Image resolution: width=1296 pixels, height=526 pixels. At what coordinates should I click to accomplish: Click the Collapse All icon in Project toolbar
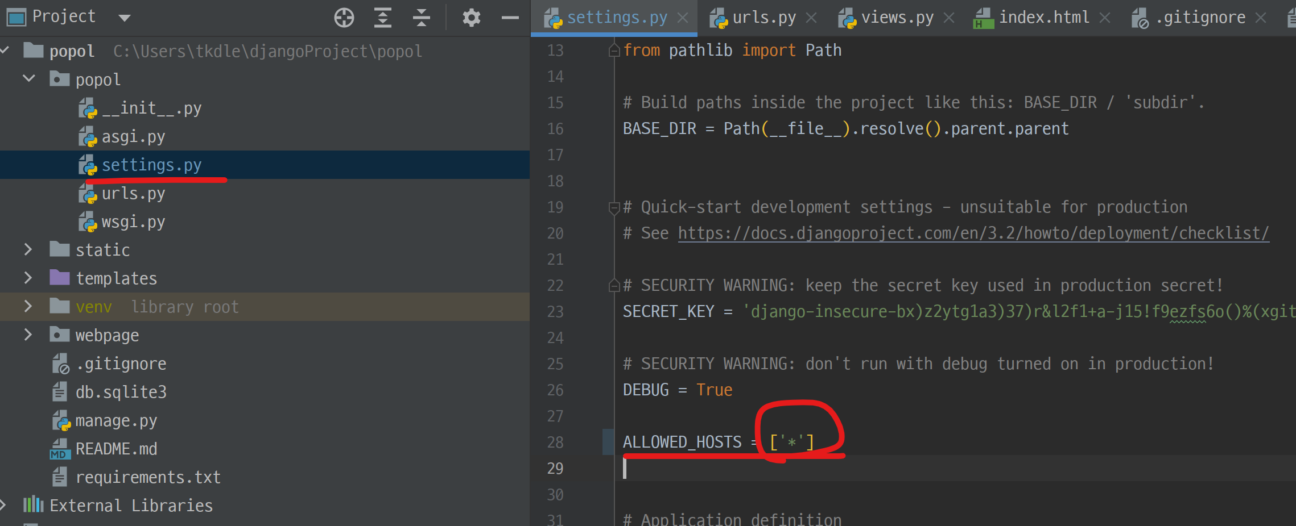[421, 18]
